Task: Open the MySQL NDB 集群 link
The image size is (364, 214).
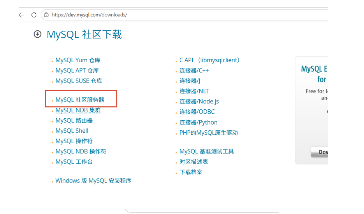Action: coord(78,110)
